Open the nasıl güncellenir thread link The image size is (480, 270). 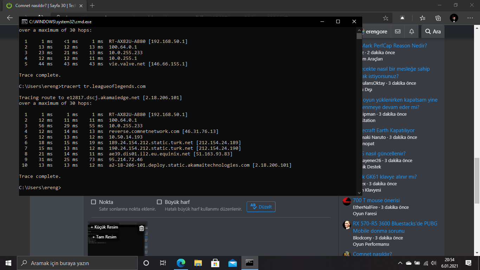coord(383,154)
